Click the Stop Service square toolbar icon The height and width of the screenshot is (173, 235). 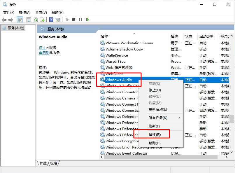coord(74,20)
